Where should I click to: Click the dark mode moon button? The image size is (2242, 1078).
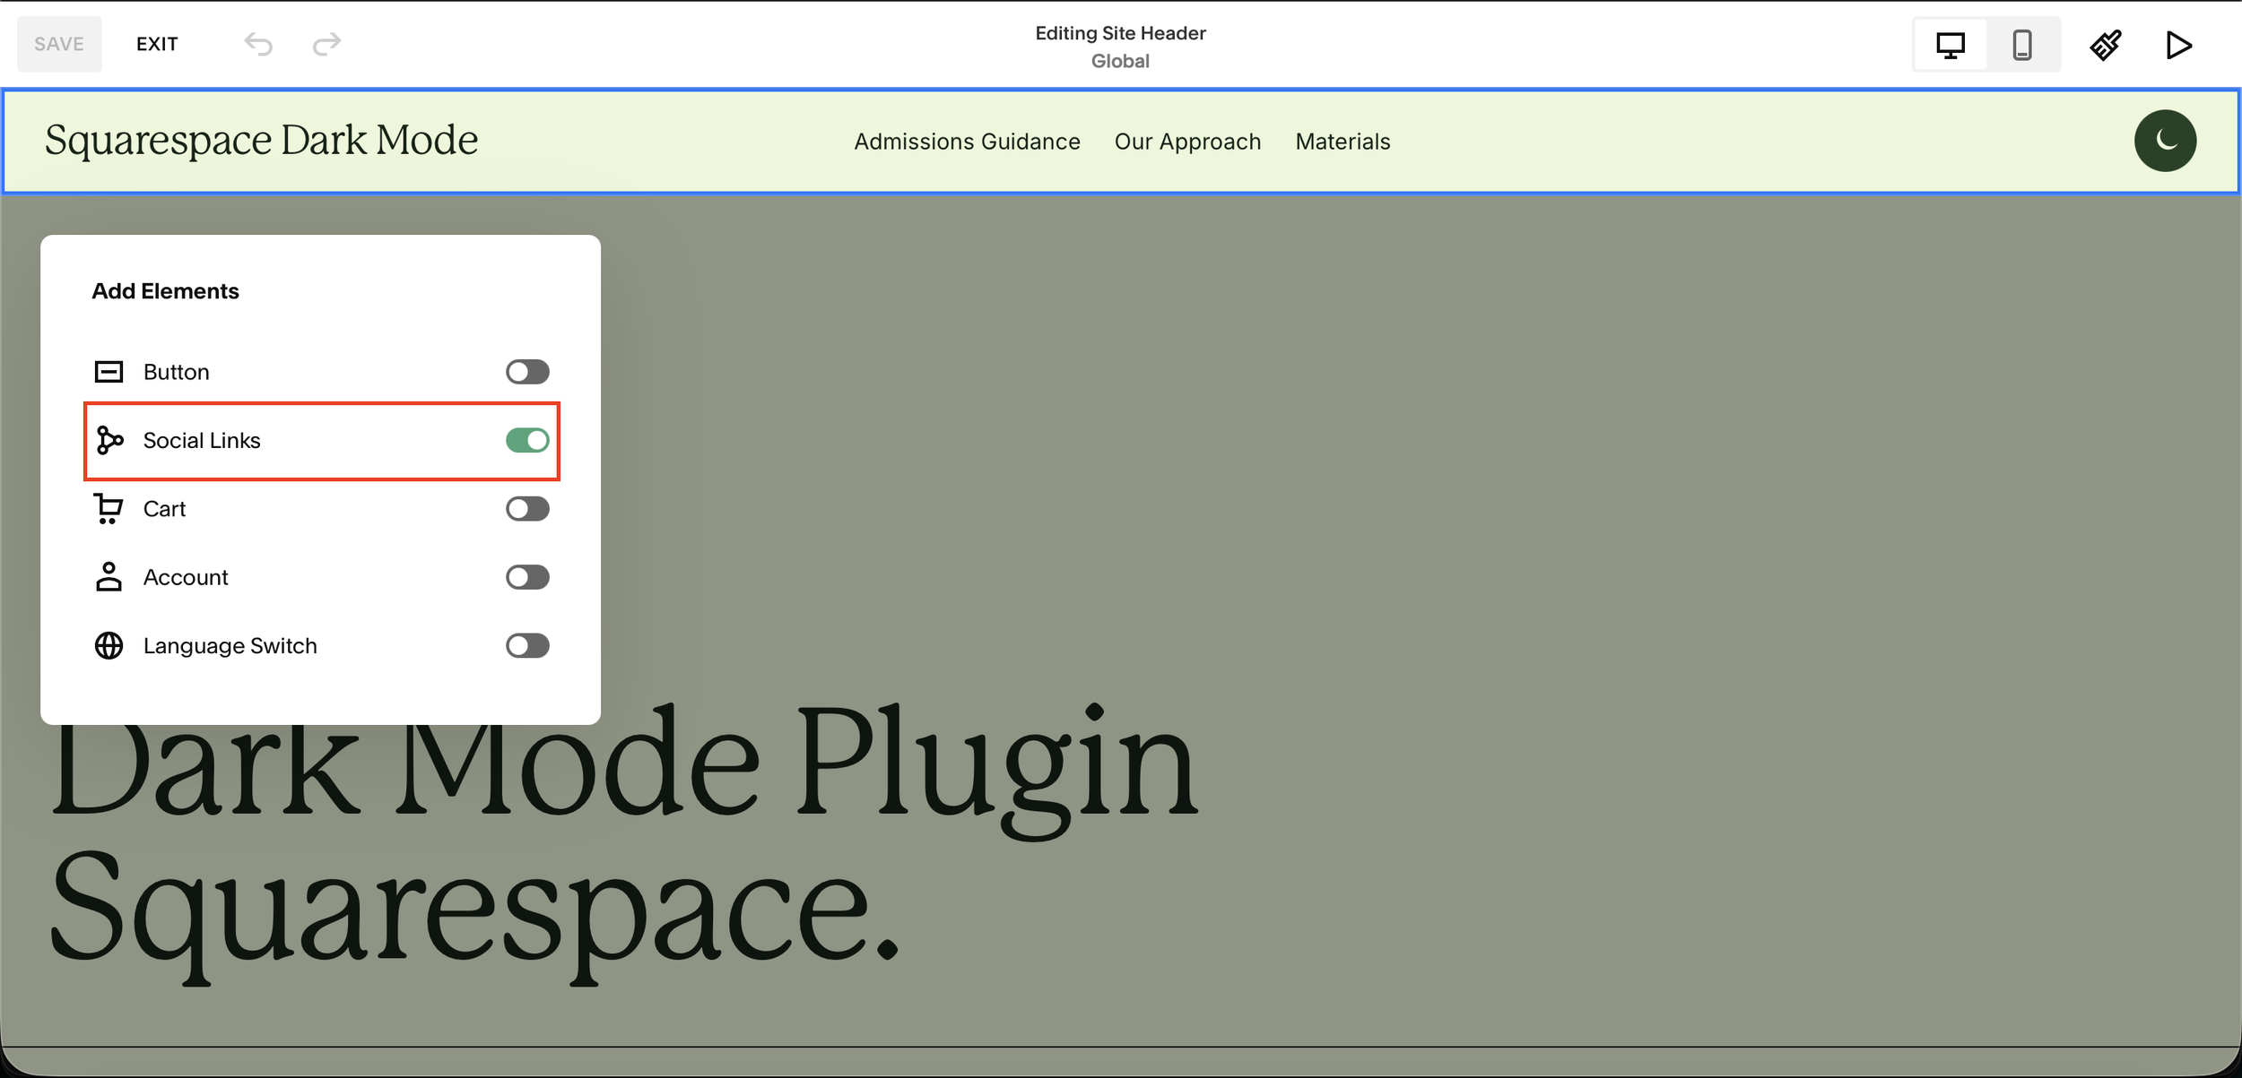2165,141
